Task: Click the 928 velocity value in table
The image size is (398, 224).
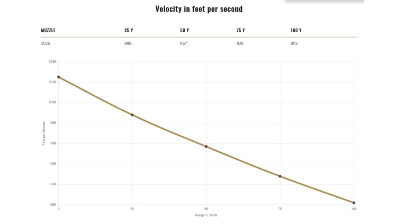Action: 240,43
